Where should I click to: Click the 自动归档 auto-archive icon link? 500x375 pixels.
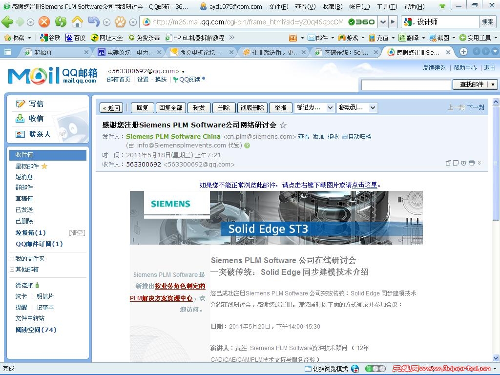tap(356, 137)
